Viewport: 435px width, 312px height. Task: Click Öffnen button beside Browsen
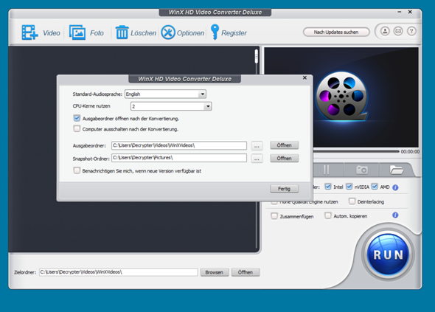(246, 272)
